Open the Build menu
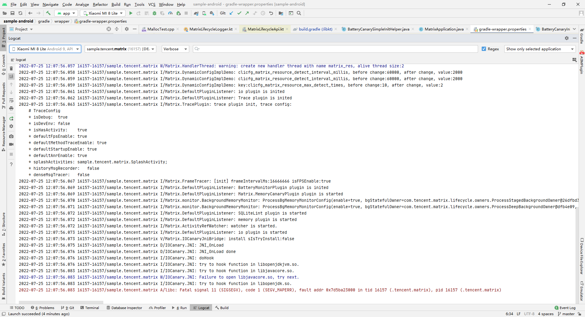This screenshot has height=317, width=585. pyautogui.click(x=116, y=4)
